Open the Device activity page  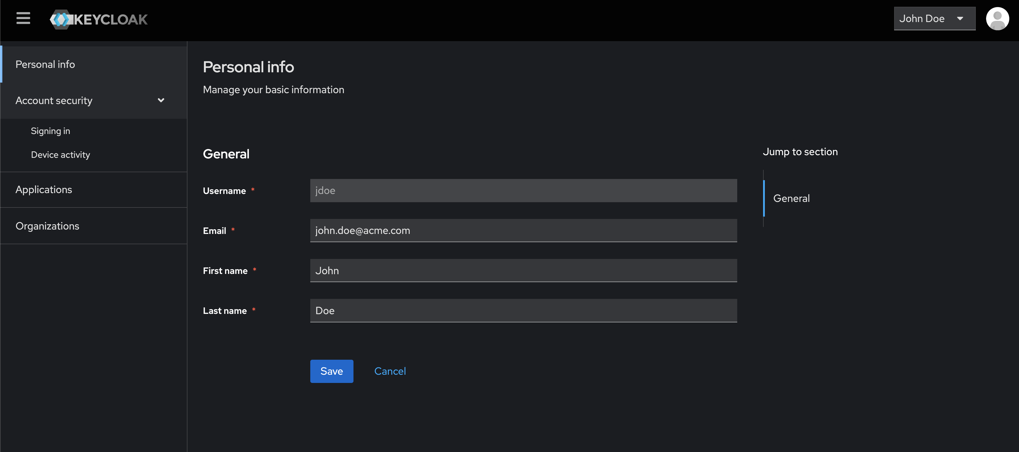(61, 154)
